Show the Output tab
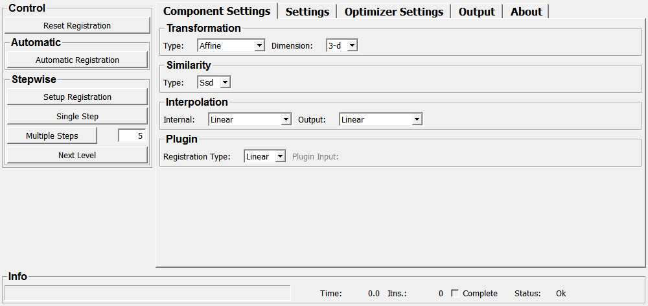Screen dimensions: 648x306 [476, 12]
